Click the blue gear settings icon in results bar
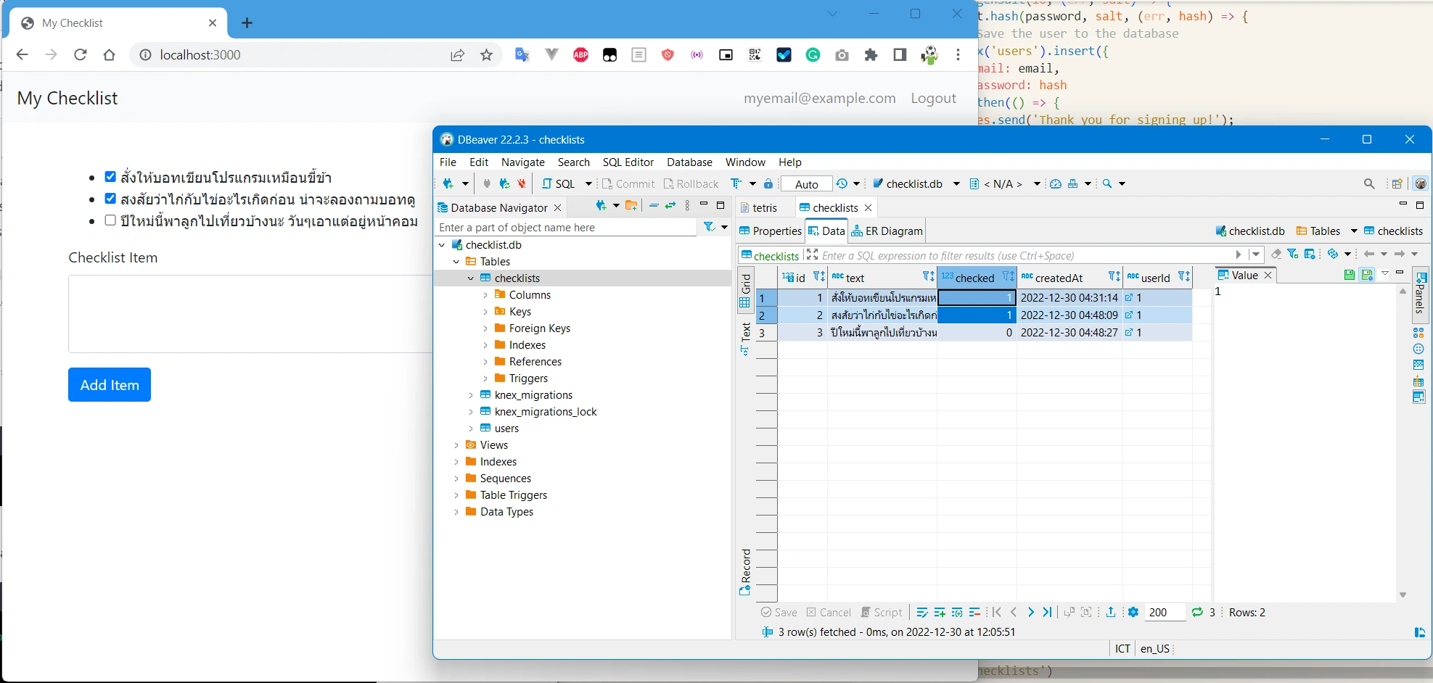This screenshot has width=1433, height=683. click(1133, 612)
